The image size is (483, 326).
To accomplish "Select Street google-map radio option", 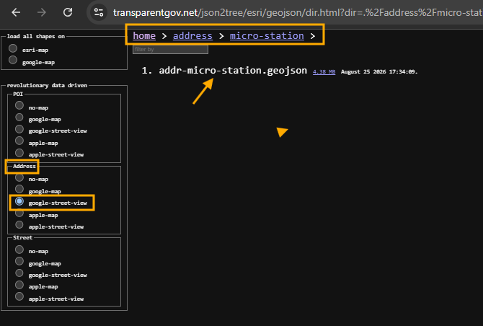I will pyautogui.click(x=19, y=261).
